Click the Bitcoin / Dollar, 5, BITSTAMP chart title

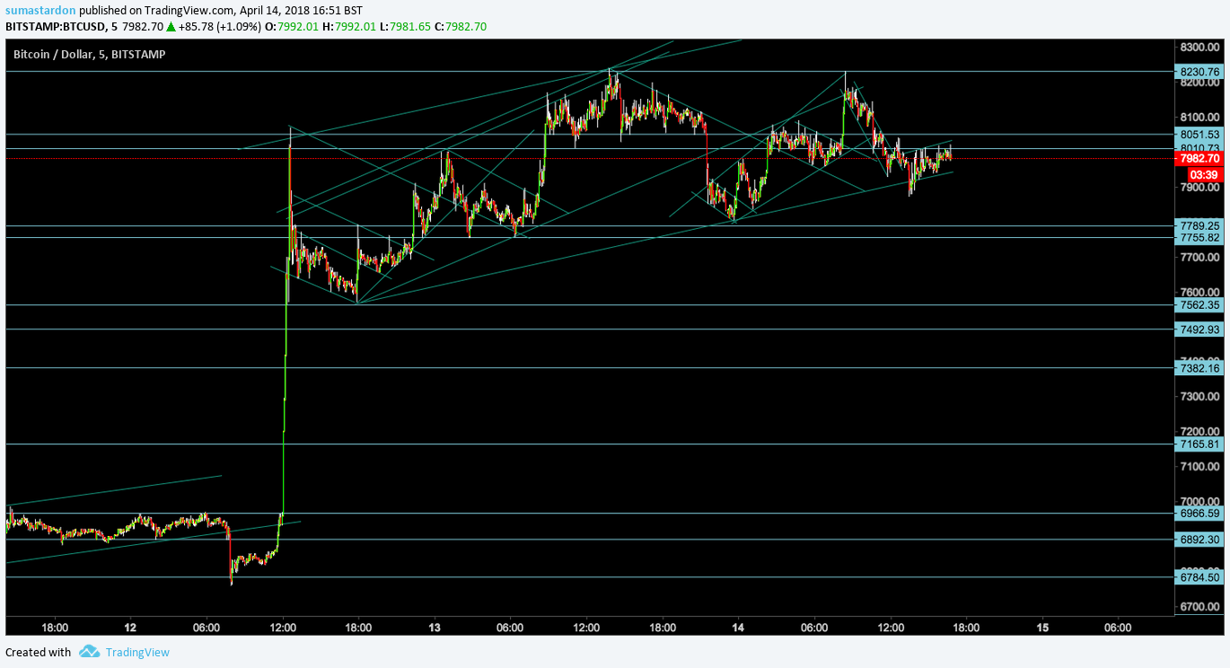[x=89, y=54]
